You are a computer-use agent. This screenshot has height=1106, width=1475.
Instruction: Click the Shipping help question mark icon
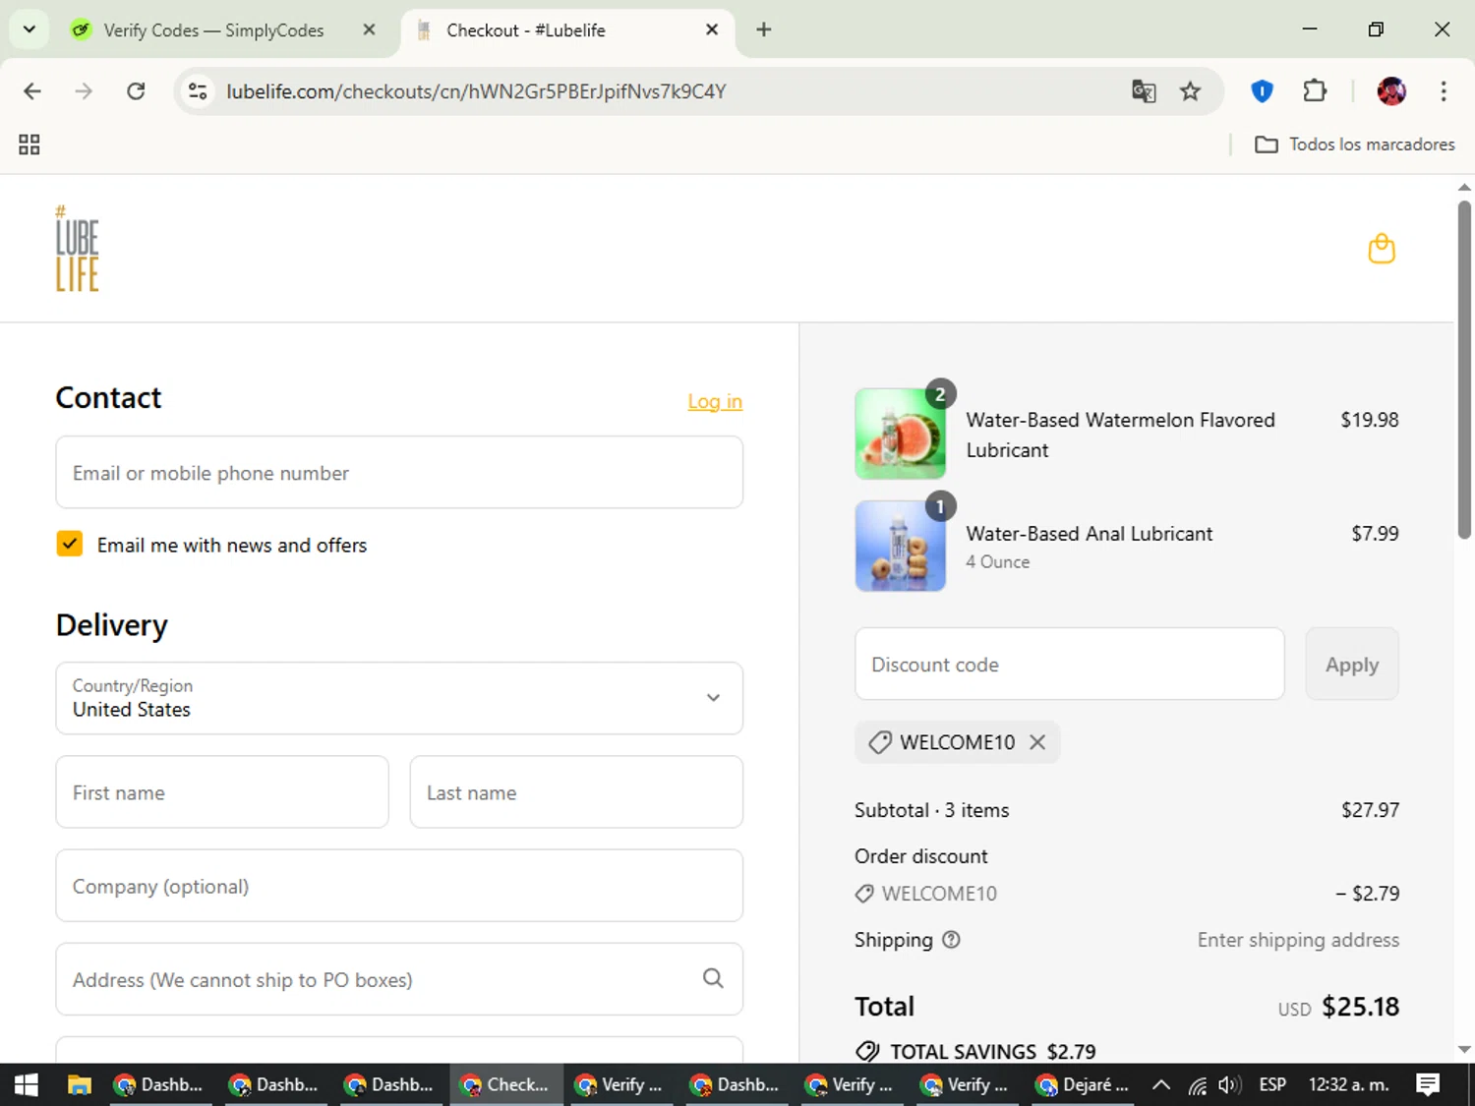coord(951,939)
